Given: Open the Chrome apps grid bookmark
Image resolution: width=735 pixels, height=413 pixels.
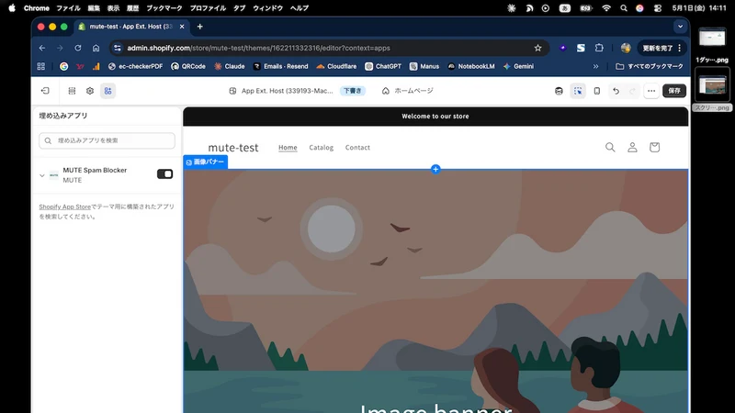Looking at the screenshot, I should pos(40,66).
